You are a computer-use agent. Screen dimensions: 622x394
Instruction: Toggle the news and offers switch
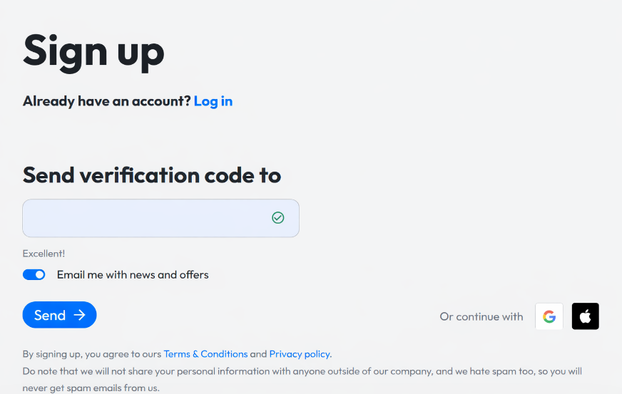click(x=34, y=275)
